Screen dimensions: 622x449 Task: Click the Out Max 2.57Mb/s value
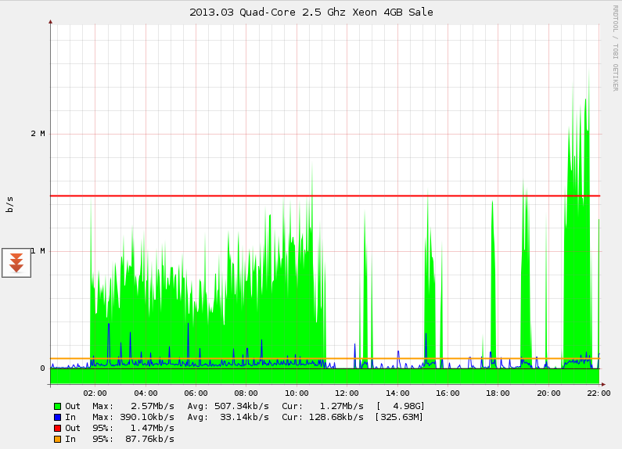(153, 406)
